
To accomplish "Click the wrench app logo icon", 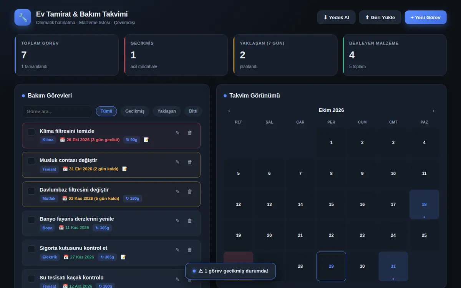I will coord(23,17).
